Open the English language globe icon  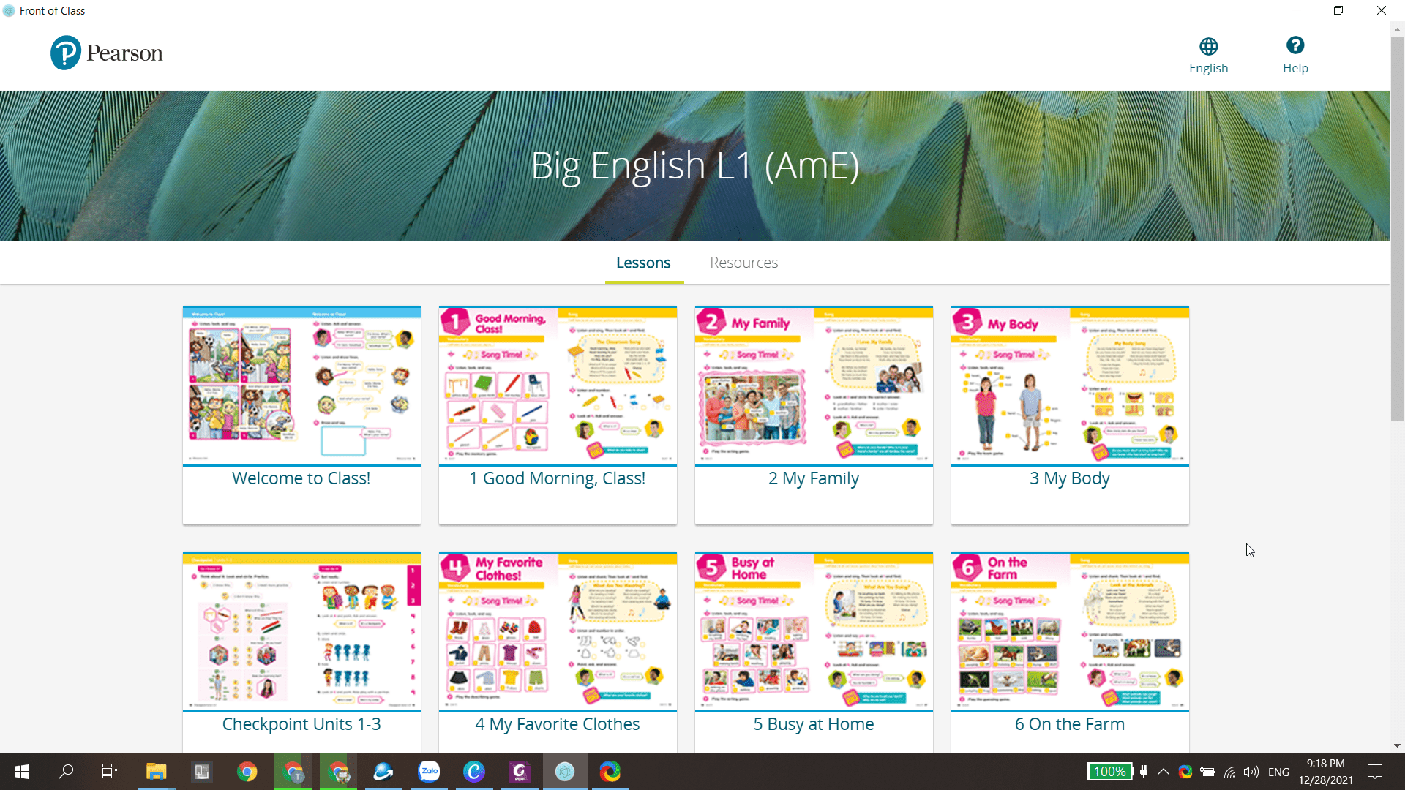pyautogui.click(x=1208, y=45)
